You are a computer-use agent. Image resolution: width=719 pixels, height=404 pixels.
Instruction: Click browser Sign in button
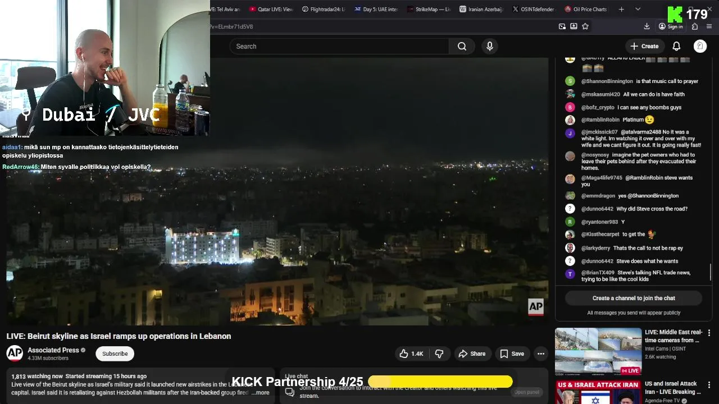[x=671, y=26]
